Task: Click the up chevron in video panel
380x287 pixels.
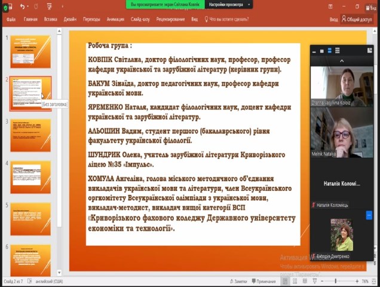Action: click(x=342, y=61)
